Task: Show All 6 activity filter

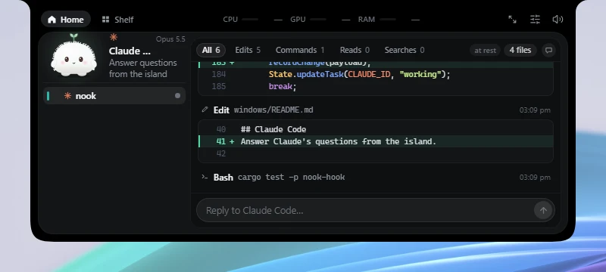Action: [211, 50]
